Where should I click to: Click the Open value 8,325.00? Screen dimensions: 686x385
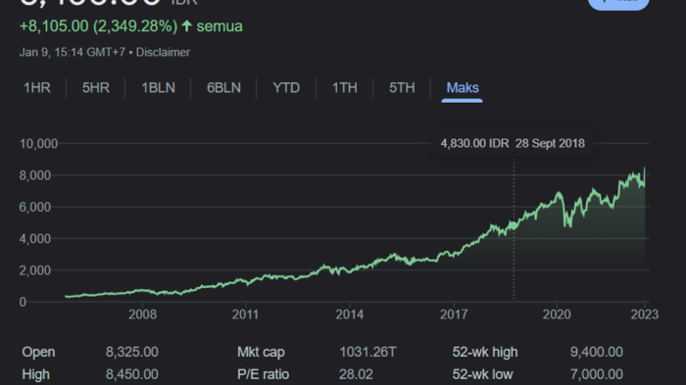point(132,353)
